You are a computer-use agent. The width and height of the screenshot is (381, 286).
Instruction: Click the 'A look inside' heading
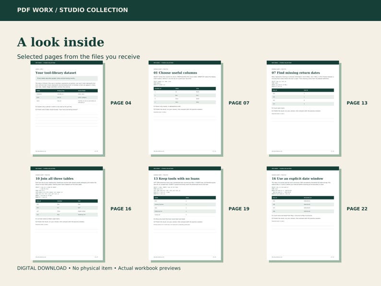click(60, 42)
